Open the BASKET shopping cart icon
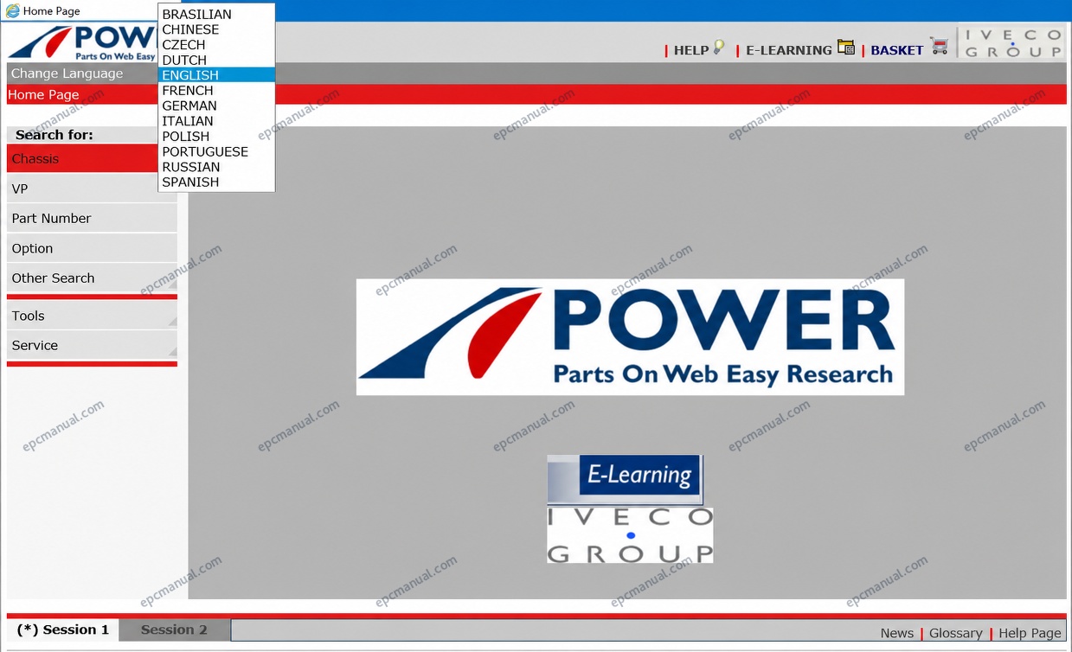This screenshot has height=652, width=1072. coord(938,46)
